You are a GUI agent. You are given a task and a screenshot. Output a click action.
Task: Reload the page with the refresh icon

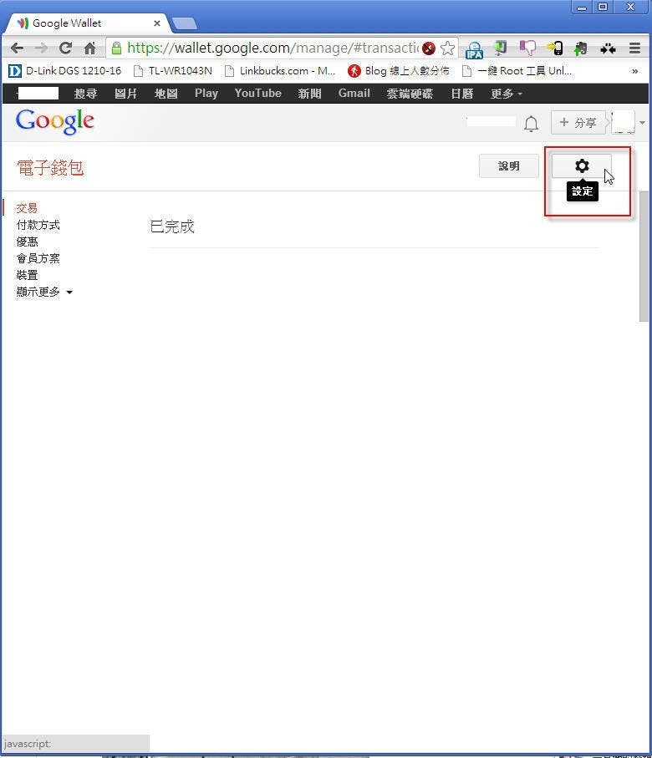(x=65, y=48)
